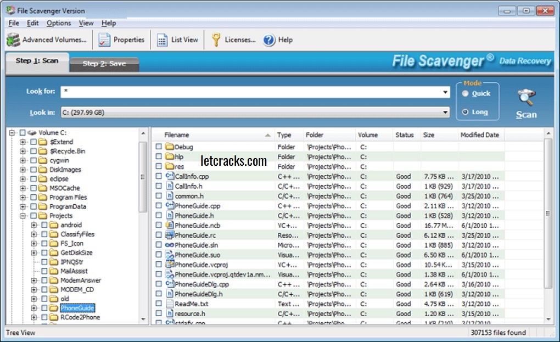Expand the RCode2Phone tree node
The image size is (560, 342).
pos(34,317)
